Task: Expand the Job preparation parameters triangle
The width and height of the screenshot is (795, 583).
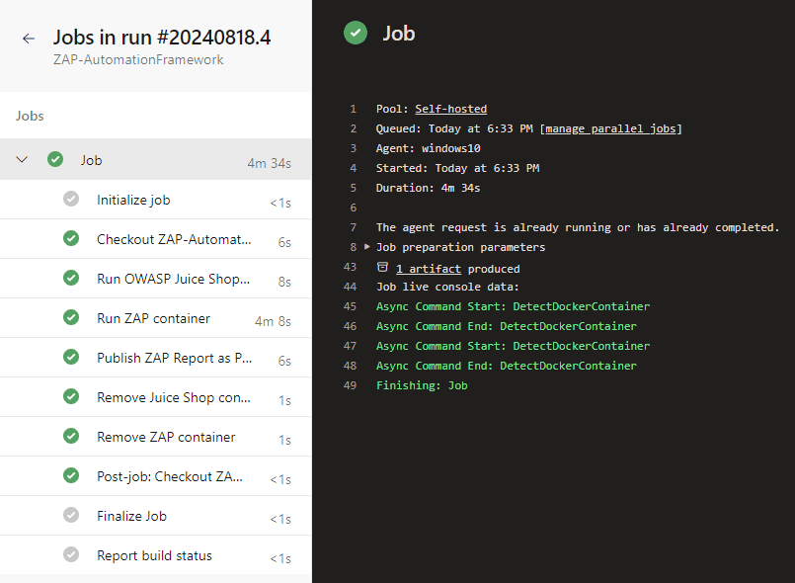Action: pos(367,247)
